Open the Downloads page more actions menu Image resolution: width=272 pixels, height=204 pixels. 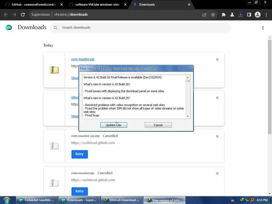263,28
